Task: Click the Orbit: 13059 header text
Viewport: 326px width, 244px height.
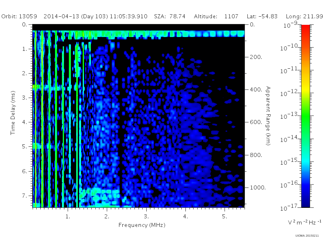Action: [x=19, y=16]
